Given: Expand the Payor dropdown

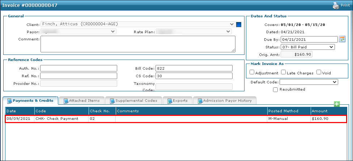Looking at the screenshot, I should (78, 32).
